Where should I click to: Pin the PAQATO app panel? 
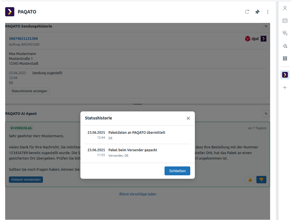tap(258, 12)
